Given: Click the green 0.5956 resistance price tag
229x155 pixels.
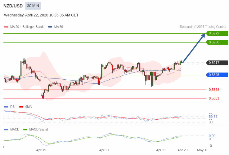Looking at the screenshot, I should coord(217,42).
